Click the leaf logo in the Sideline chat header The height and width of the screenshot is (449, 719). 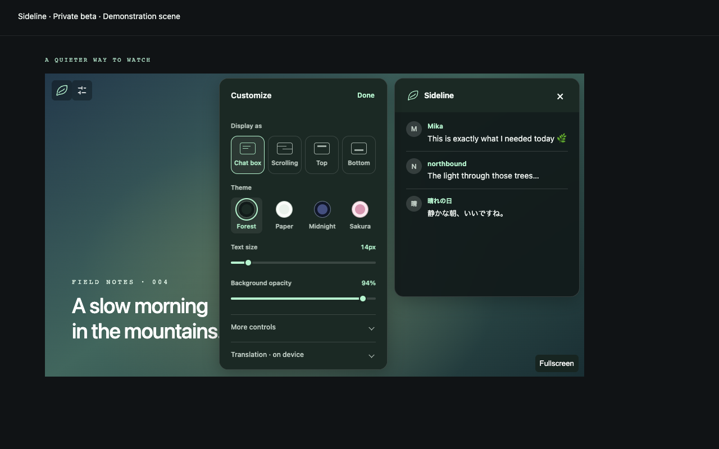click(x=413, y=95)
